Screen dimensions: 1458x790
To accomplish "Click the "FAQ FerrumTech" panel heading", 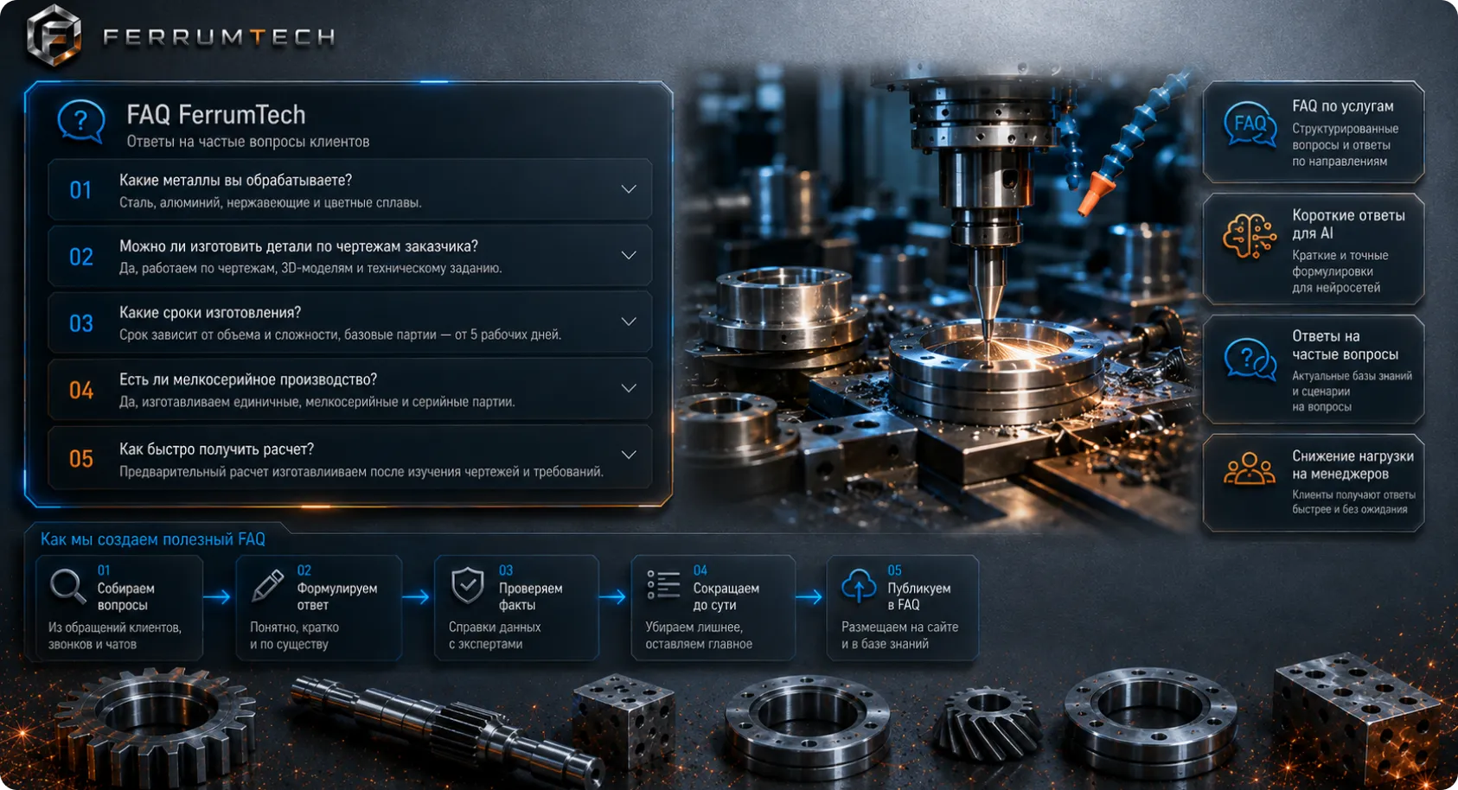I will point(216,114).
